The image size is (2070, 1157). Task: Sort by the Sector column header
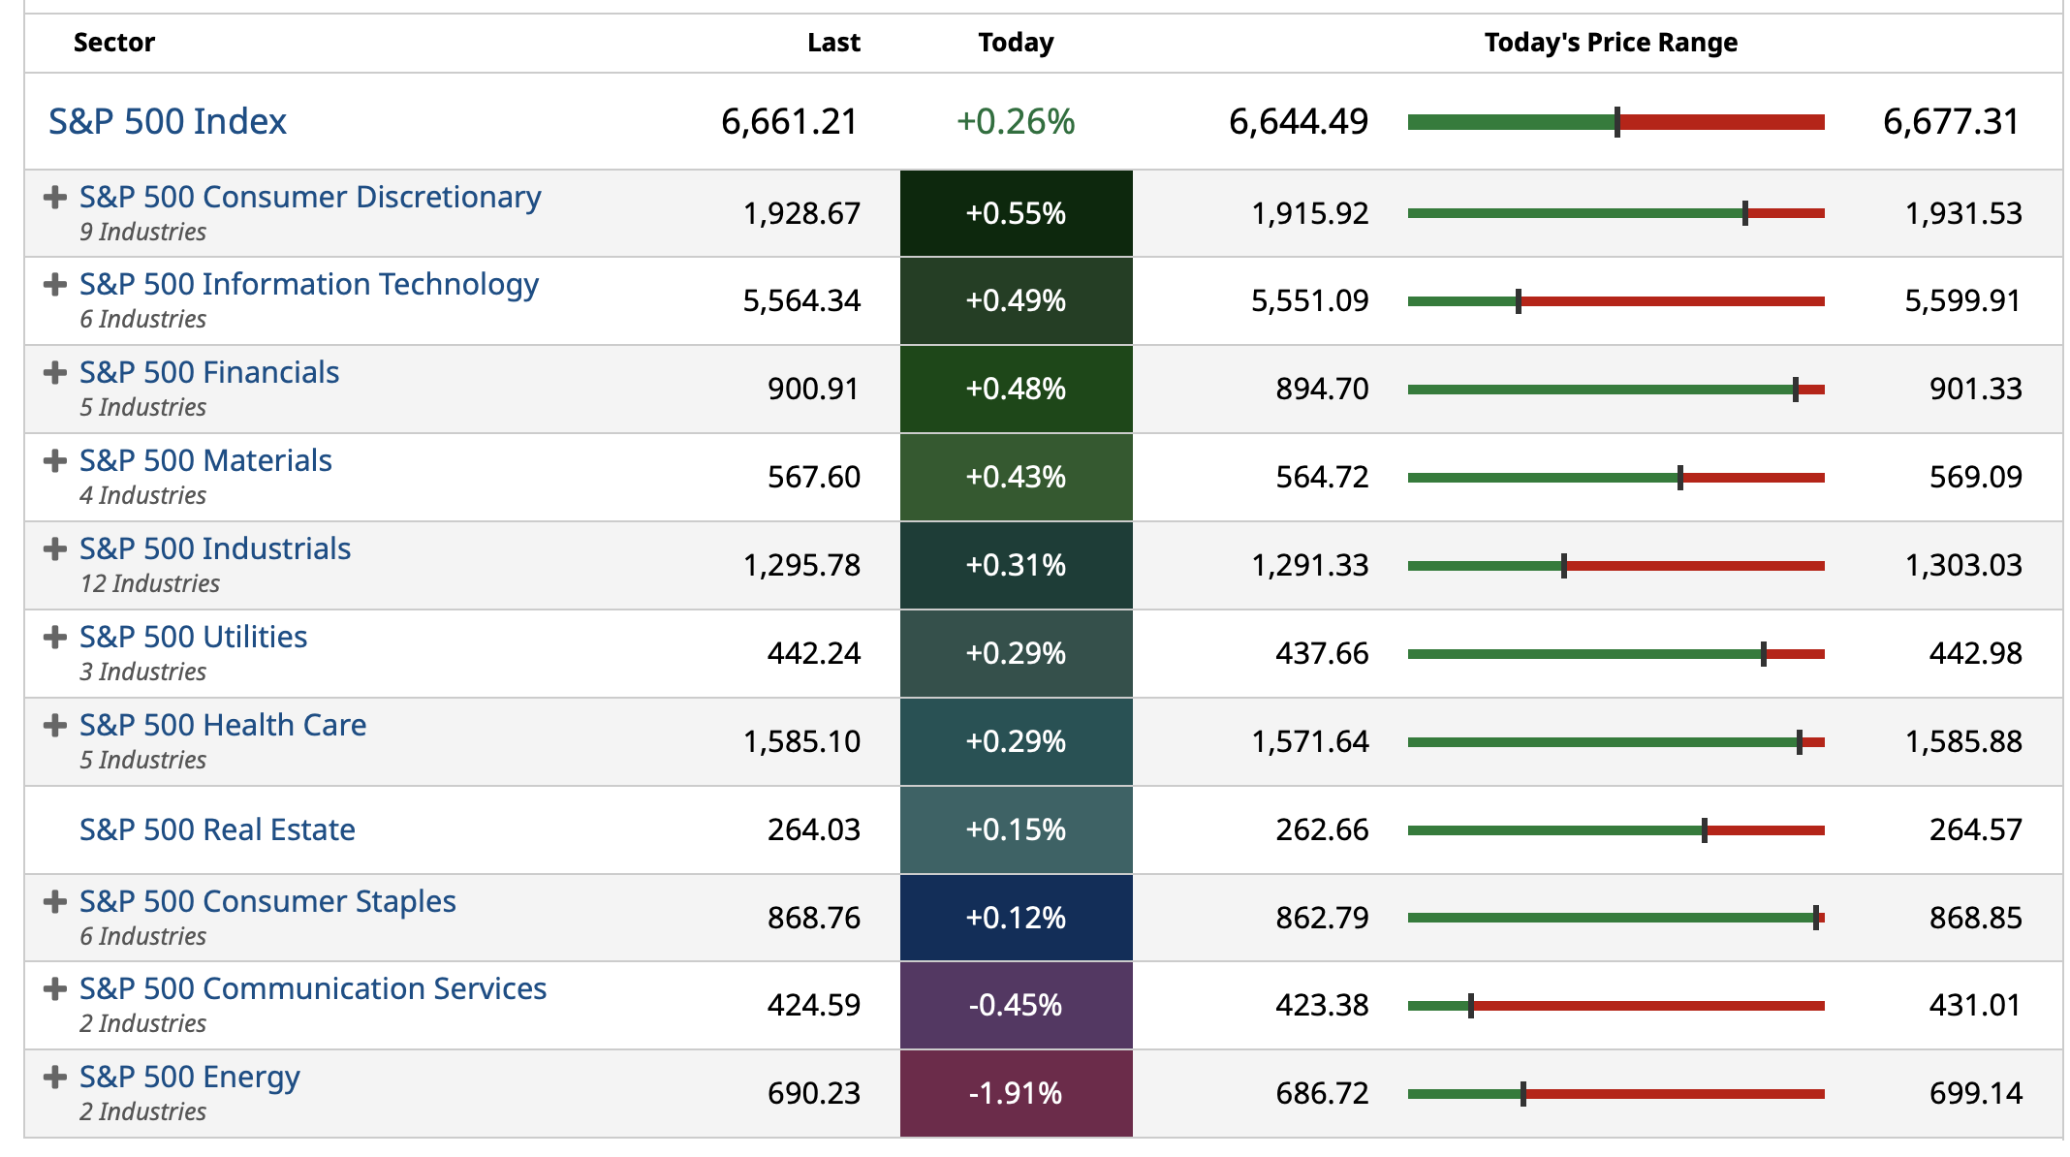(x=114, y=43)
